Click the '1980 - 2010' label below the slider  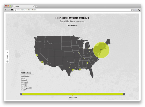72,98
